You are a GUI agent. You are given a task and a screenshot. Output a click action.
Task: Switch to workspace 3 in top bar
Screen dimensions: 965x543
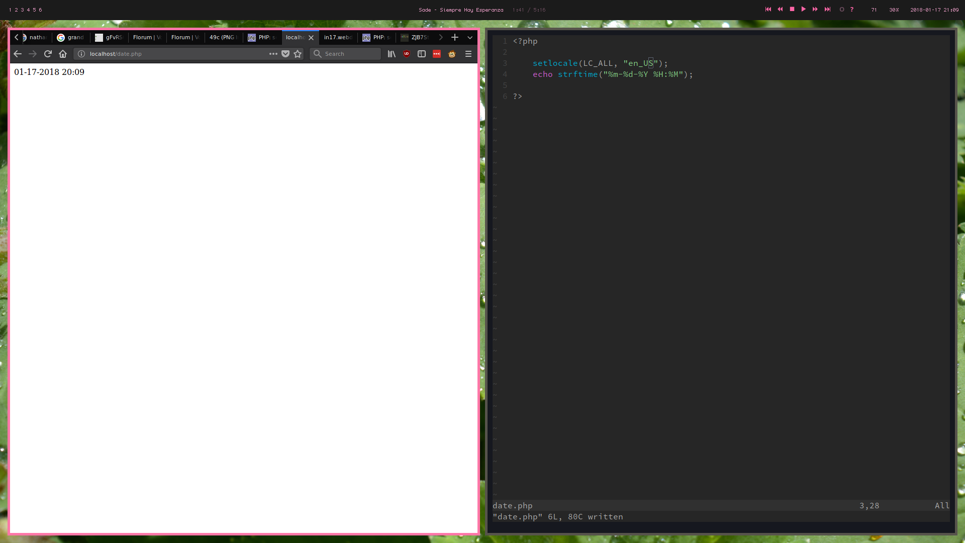[x=22, y=10]
